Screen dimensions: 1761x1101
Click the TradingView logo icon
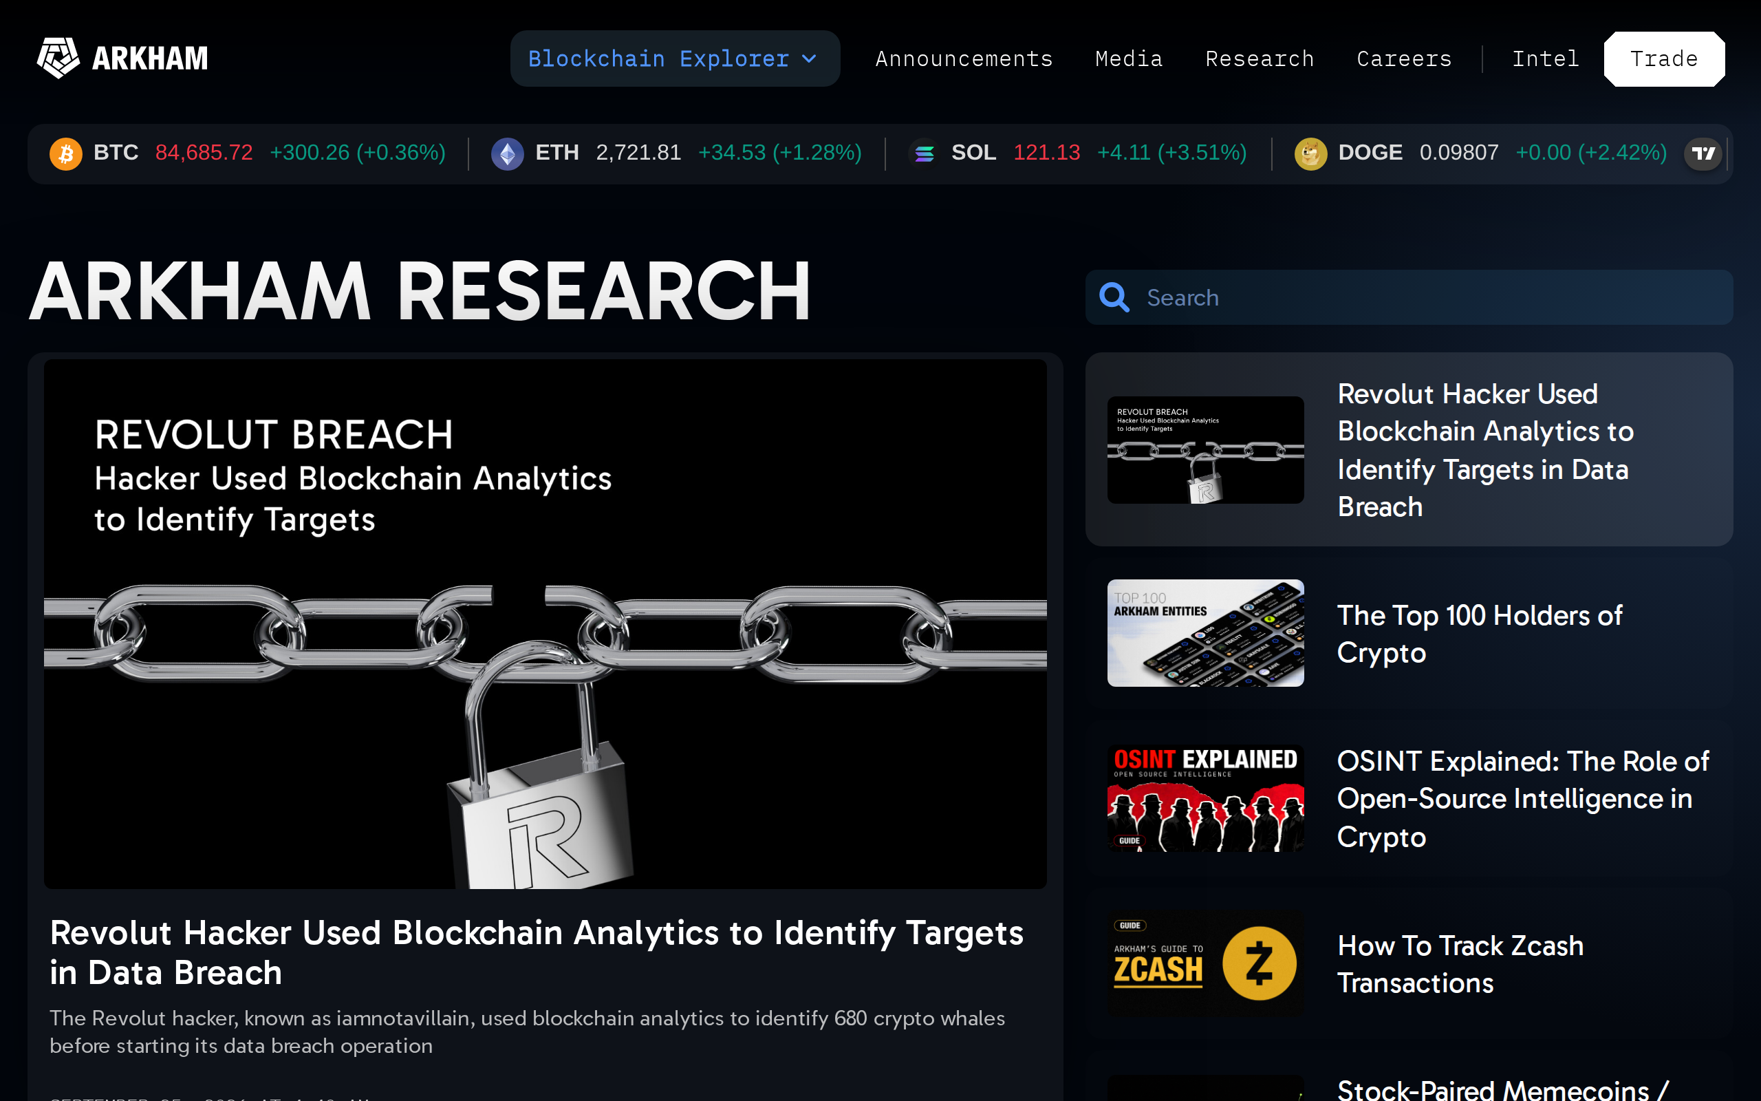tap(1703, 153)
